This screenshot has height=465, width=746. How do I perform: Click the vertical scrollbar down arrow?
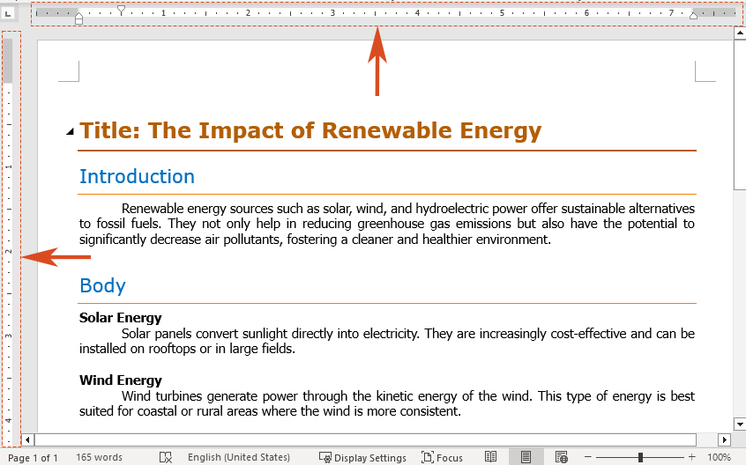pos(739,424)
